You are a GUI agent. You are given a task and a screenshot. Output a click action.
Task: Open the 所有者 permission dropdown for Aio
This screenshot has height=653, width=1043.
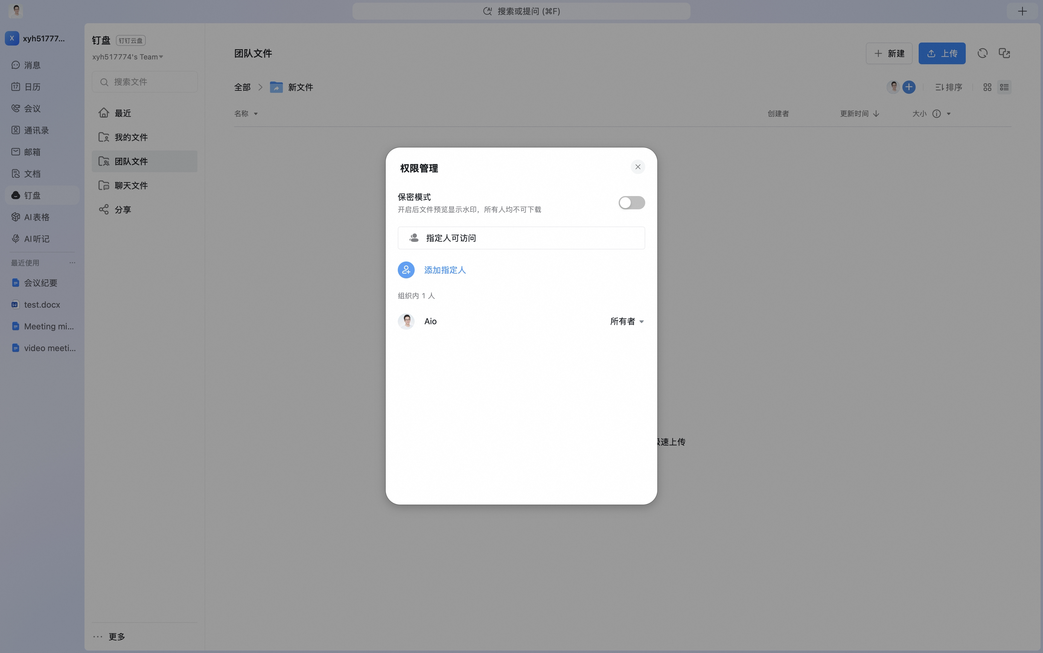point(627,321)
